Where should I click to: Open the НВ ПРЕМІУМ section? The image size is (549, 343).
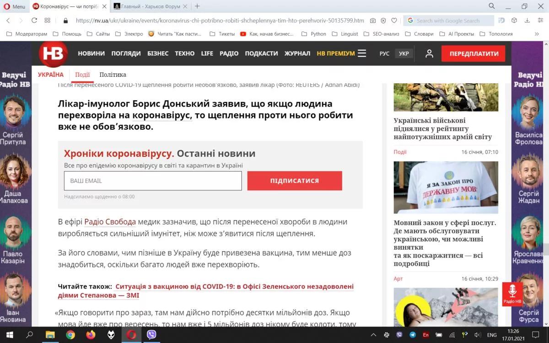(335, 54)
